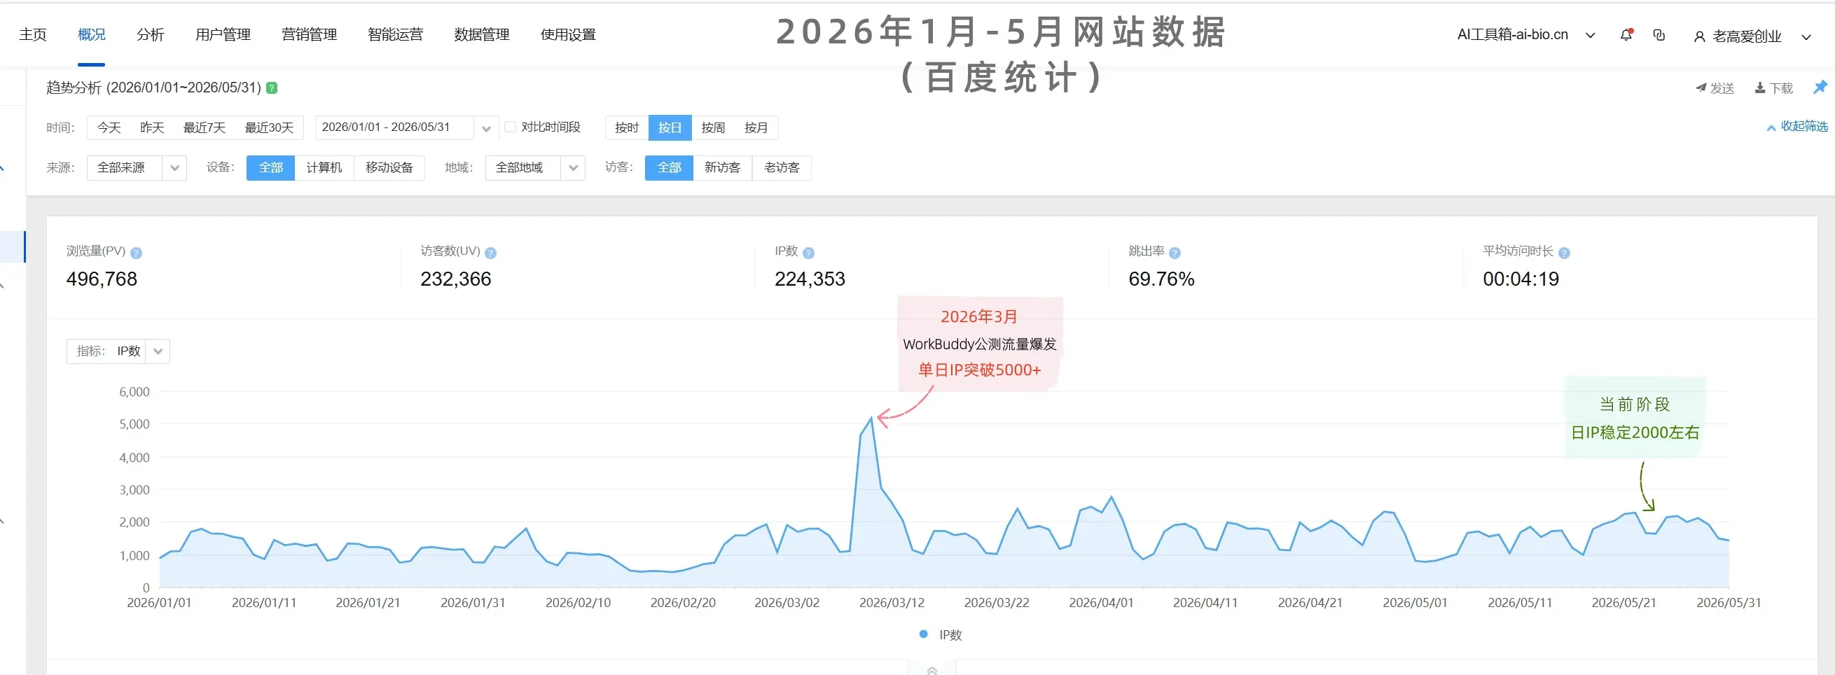Viewport: 1835px width, 675px height.
Task: Open 智能运营 menu
Action: (395, 34)
